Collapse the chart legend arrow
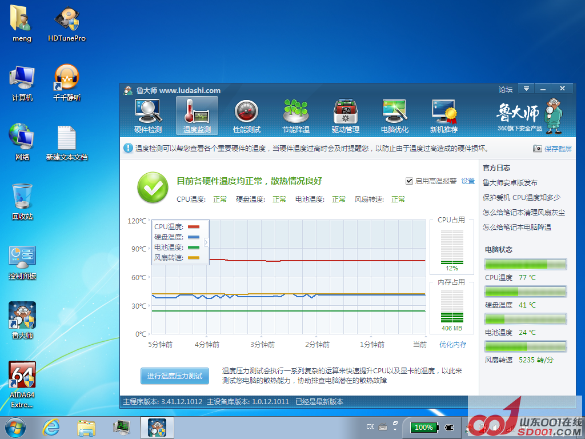The height and width of the screenshot is (439, 585). [x=206, y=242]
